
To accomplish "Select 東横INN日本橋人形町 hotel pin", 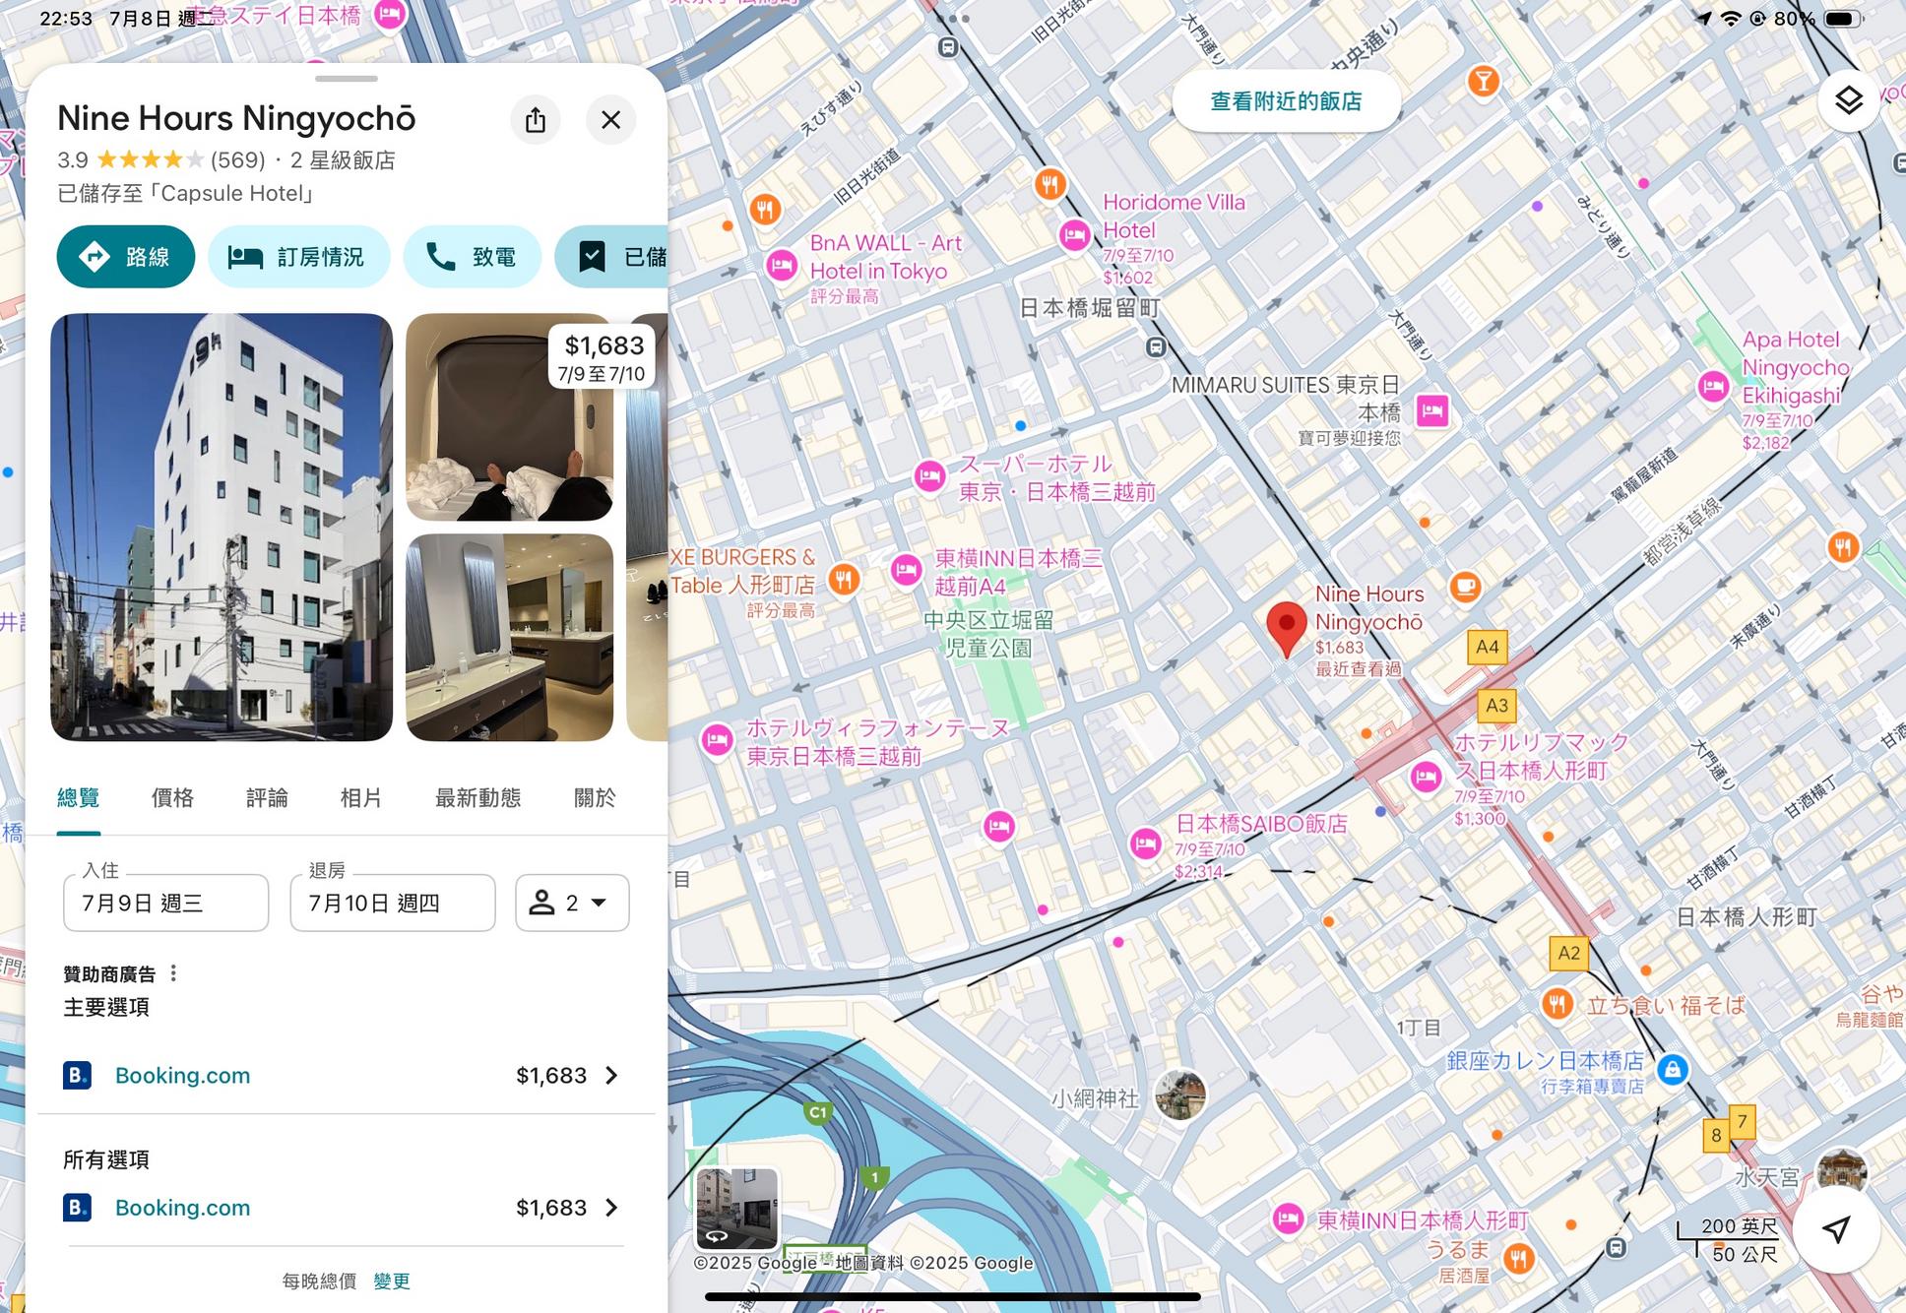I will click(1287, 1219).
